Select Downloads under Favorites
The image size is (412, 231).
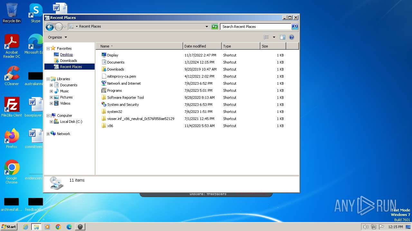69,61
